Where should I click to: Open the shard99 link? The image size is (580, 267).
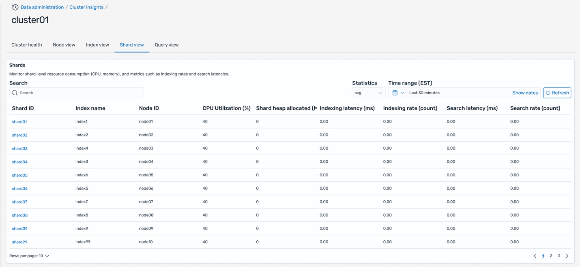19,242
